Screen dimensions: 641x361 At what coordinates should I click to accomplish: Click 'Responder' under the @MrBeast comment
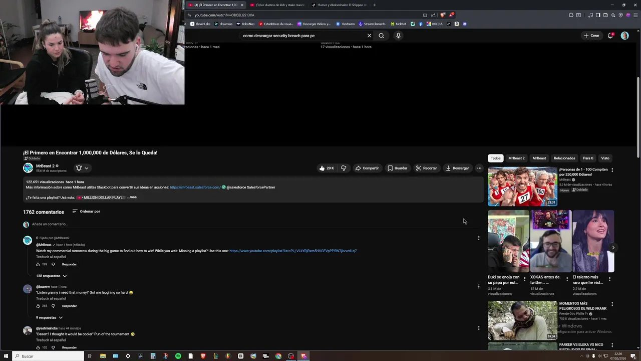[69, 264]
